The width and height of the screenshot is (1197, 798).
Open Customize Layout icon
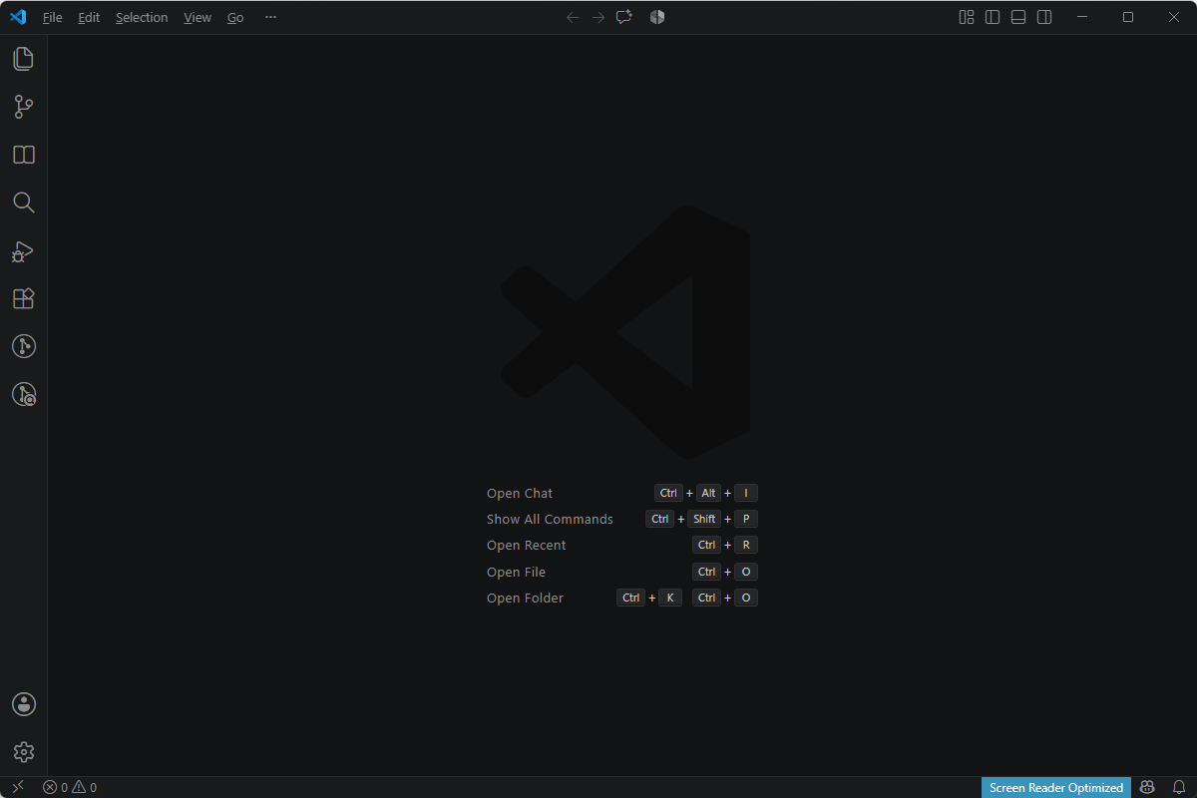pyautogui.click(x=967, y=17)
